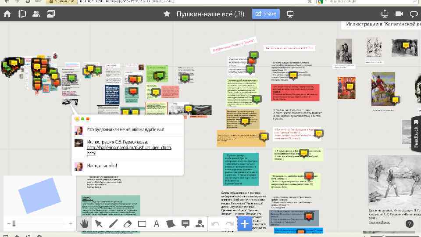Screen dimensions: 421x237
Task: Select the Pen drawing tool
Action: point(113,223)
